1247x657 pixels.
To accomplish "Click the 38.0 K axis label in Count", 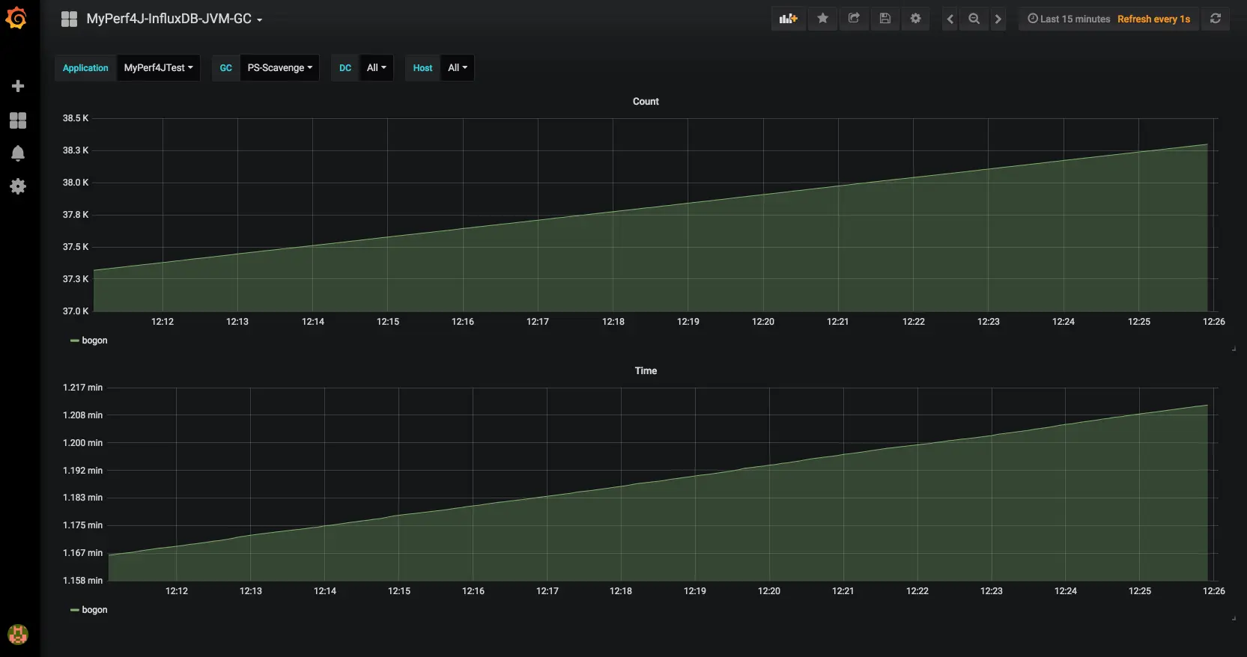I will pos(76,183).
